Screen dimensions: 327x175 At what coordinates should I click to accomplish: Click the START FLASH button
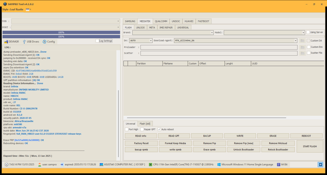click(x=310, y=146)
